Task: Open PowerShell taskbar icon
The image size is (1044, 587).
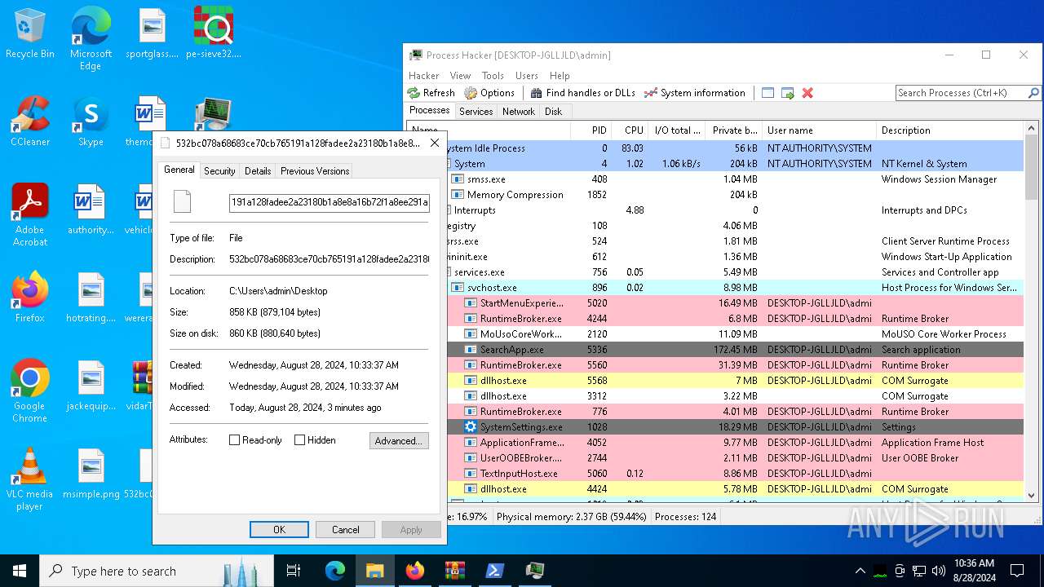Action: (x=495, y=571)
